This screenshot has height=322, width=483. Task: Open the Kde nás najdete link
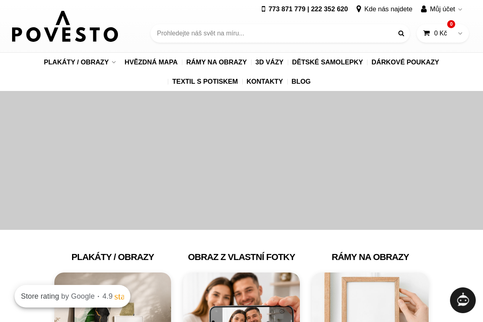388,9
